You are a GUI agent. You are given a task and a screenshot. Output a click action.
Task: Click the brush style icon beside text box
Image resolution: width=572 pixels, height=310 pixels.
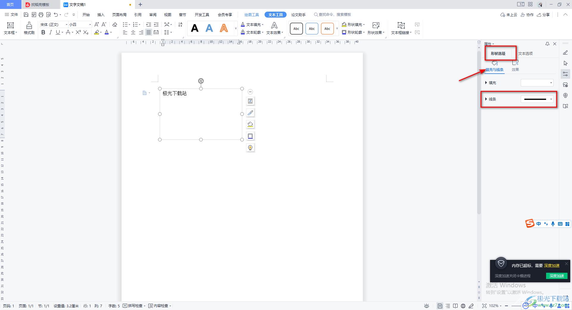250,113
